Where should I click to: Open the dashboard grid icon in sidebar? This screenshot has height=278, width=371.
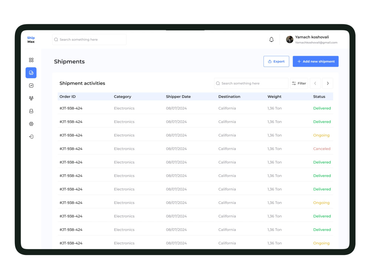(31, 60)
